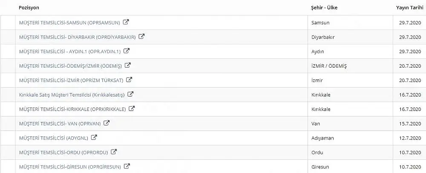This screenshot has height=173, width=426.
Task: Open external link icon for Kırıkkalesatış listing
Action: pyautogui.click(x=130, y=94)
